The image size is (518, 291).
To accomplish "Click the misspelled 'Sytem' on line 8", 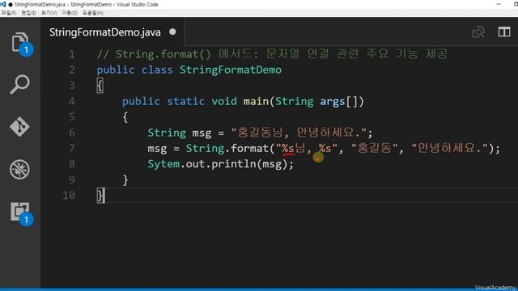I will 163,164.
